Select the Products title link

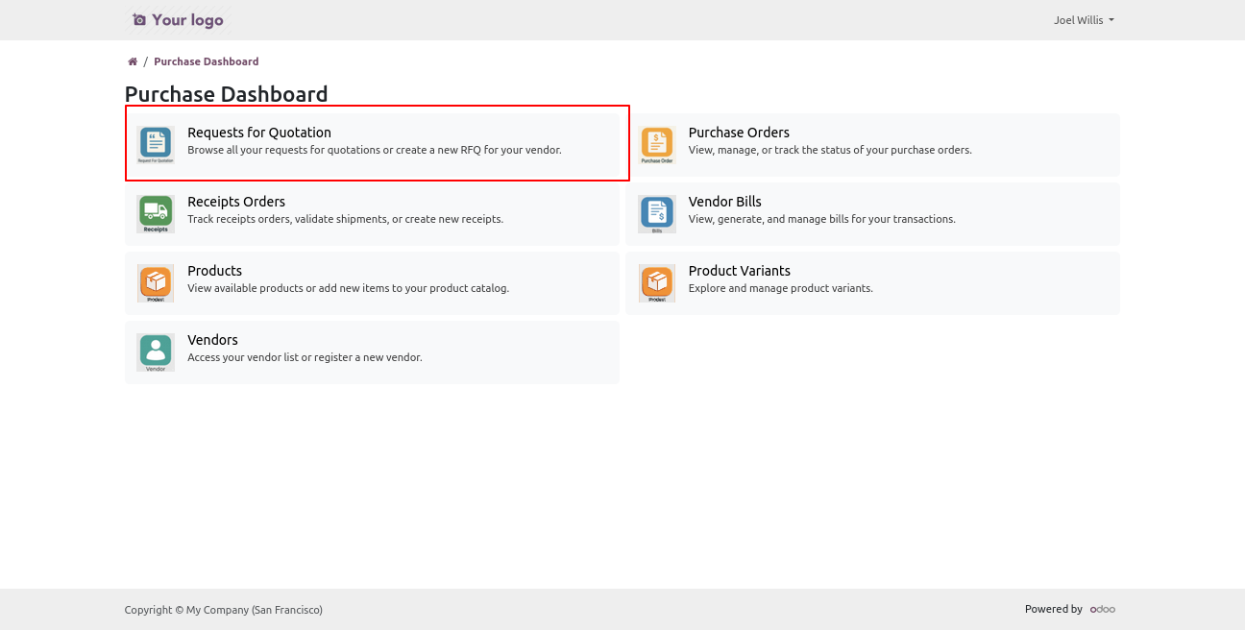pyautogui.click(x=214, y=271)
